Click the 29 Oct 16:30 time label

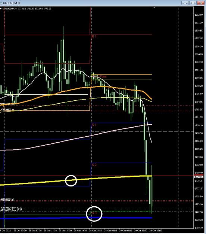point(156,231)
